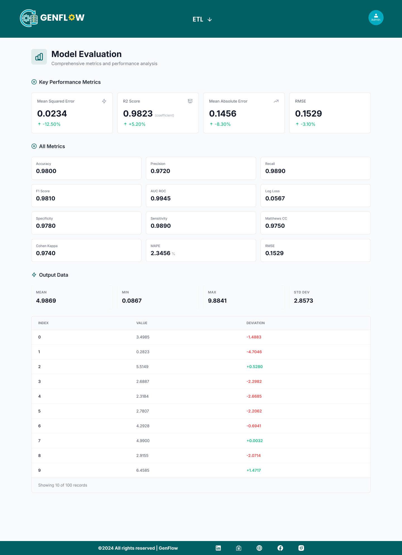Click the up arrow next to +5.20%
This screenshot has height=555, width=402.
[125, 124]
